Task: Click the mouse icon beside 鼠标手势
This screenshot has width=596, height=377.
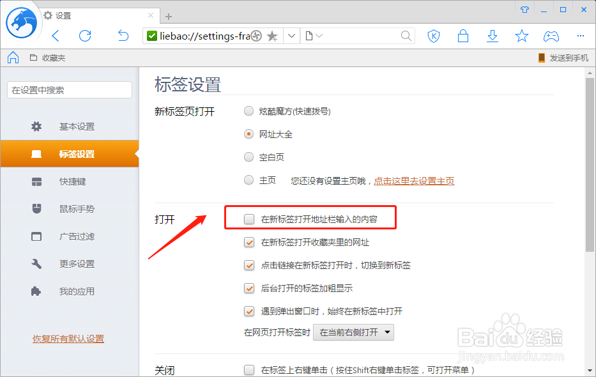Action: pyautogui.click(x=36, y=209)
